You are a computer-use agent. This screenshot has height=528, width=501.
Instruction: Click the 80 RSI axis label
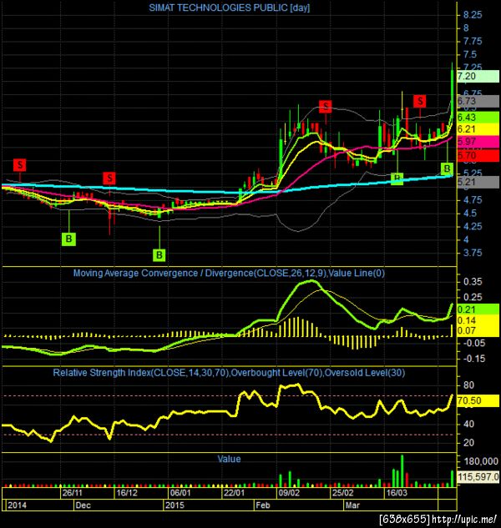(468, 385)
